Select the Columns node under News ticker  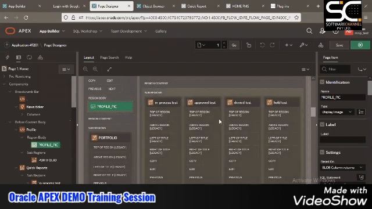[x=34, y=114]
